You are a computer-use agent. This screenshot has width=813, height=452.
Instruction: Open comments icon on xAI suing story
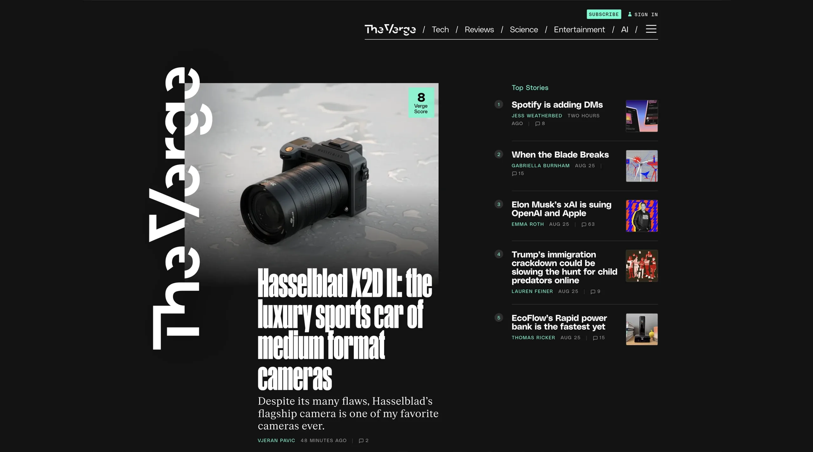(584, 224)
